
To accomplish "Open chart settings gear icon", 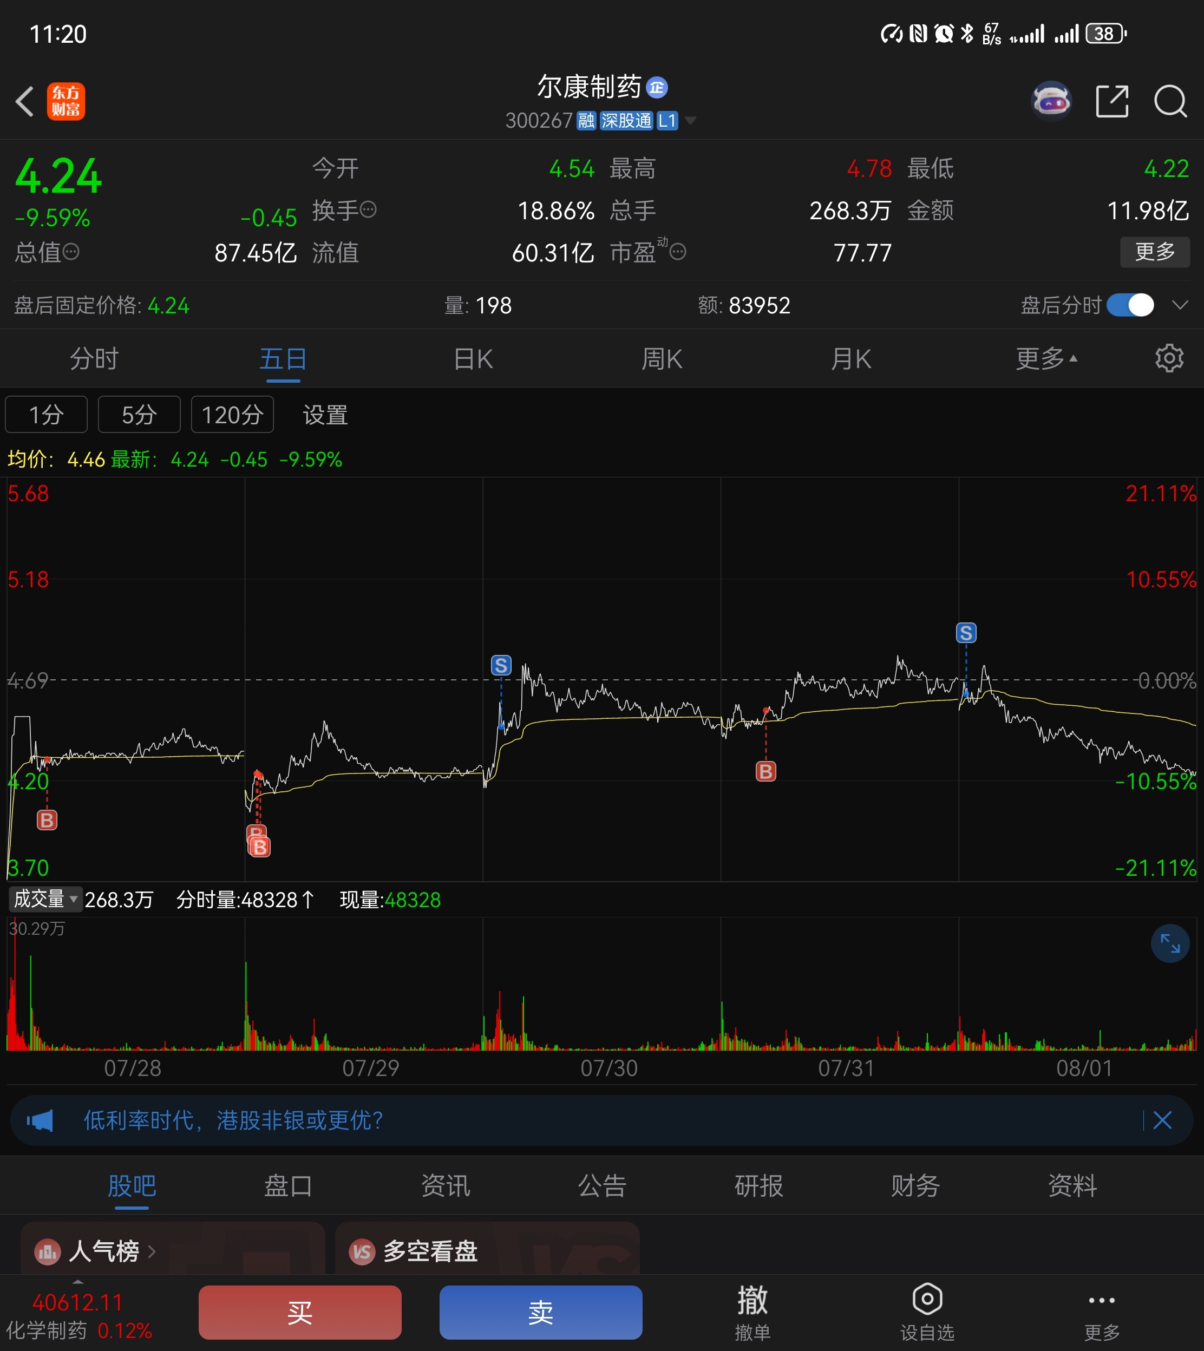I will tap(1169, 358).
